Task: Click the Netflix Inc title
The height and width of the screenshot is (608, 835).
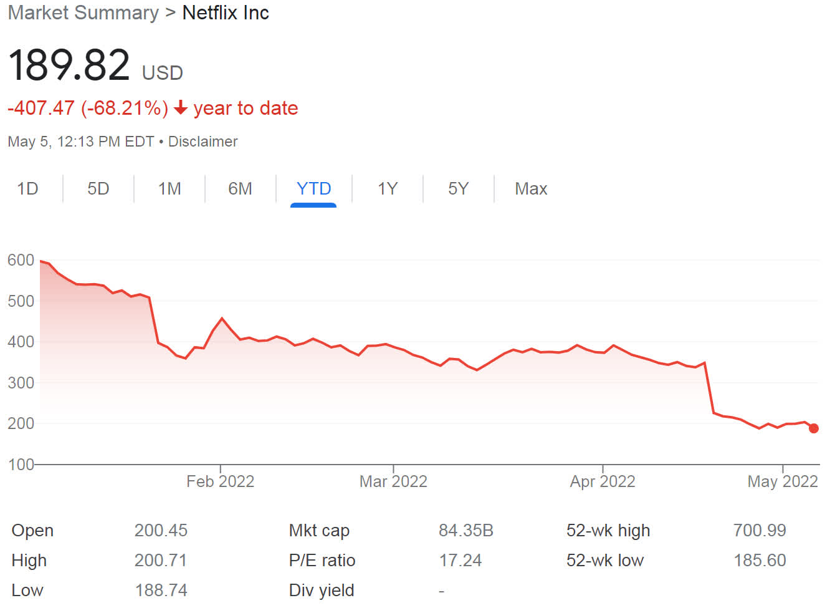Action: (x=226, y=12)
